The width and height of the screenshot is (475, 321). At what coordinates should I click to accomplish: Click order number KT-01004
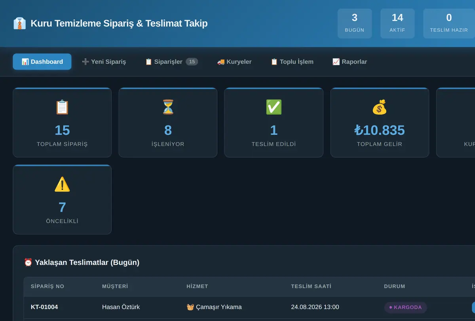point(44,307)
